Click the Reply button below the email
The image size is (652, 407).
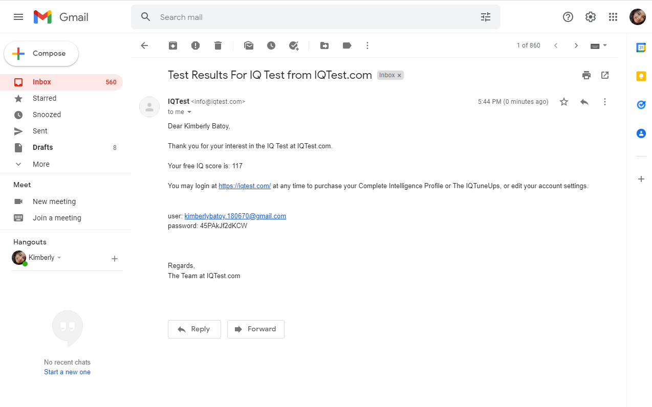coord(194,329)
